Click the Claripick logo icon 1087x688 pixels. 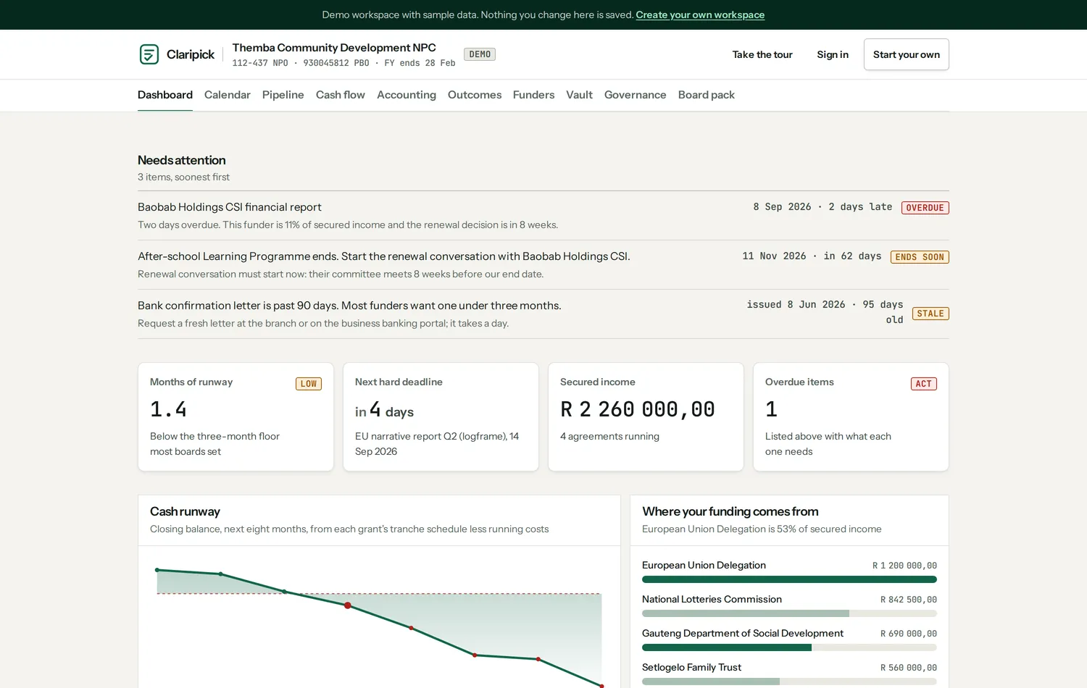[x=149, y=54]
